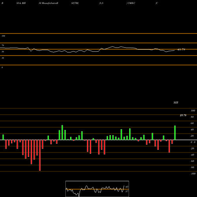This screenshot has width=197, height=197.
Task: Click the '60' label on MR axis
Action: tap(192, 123)
